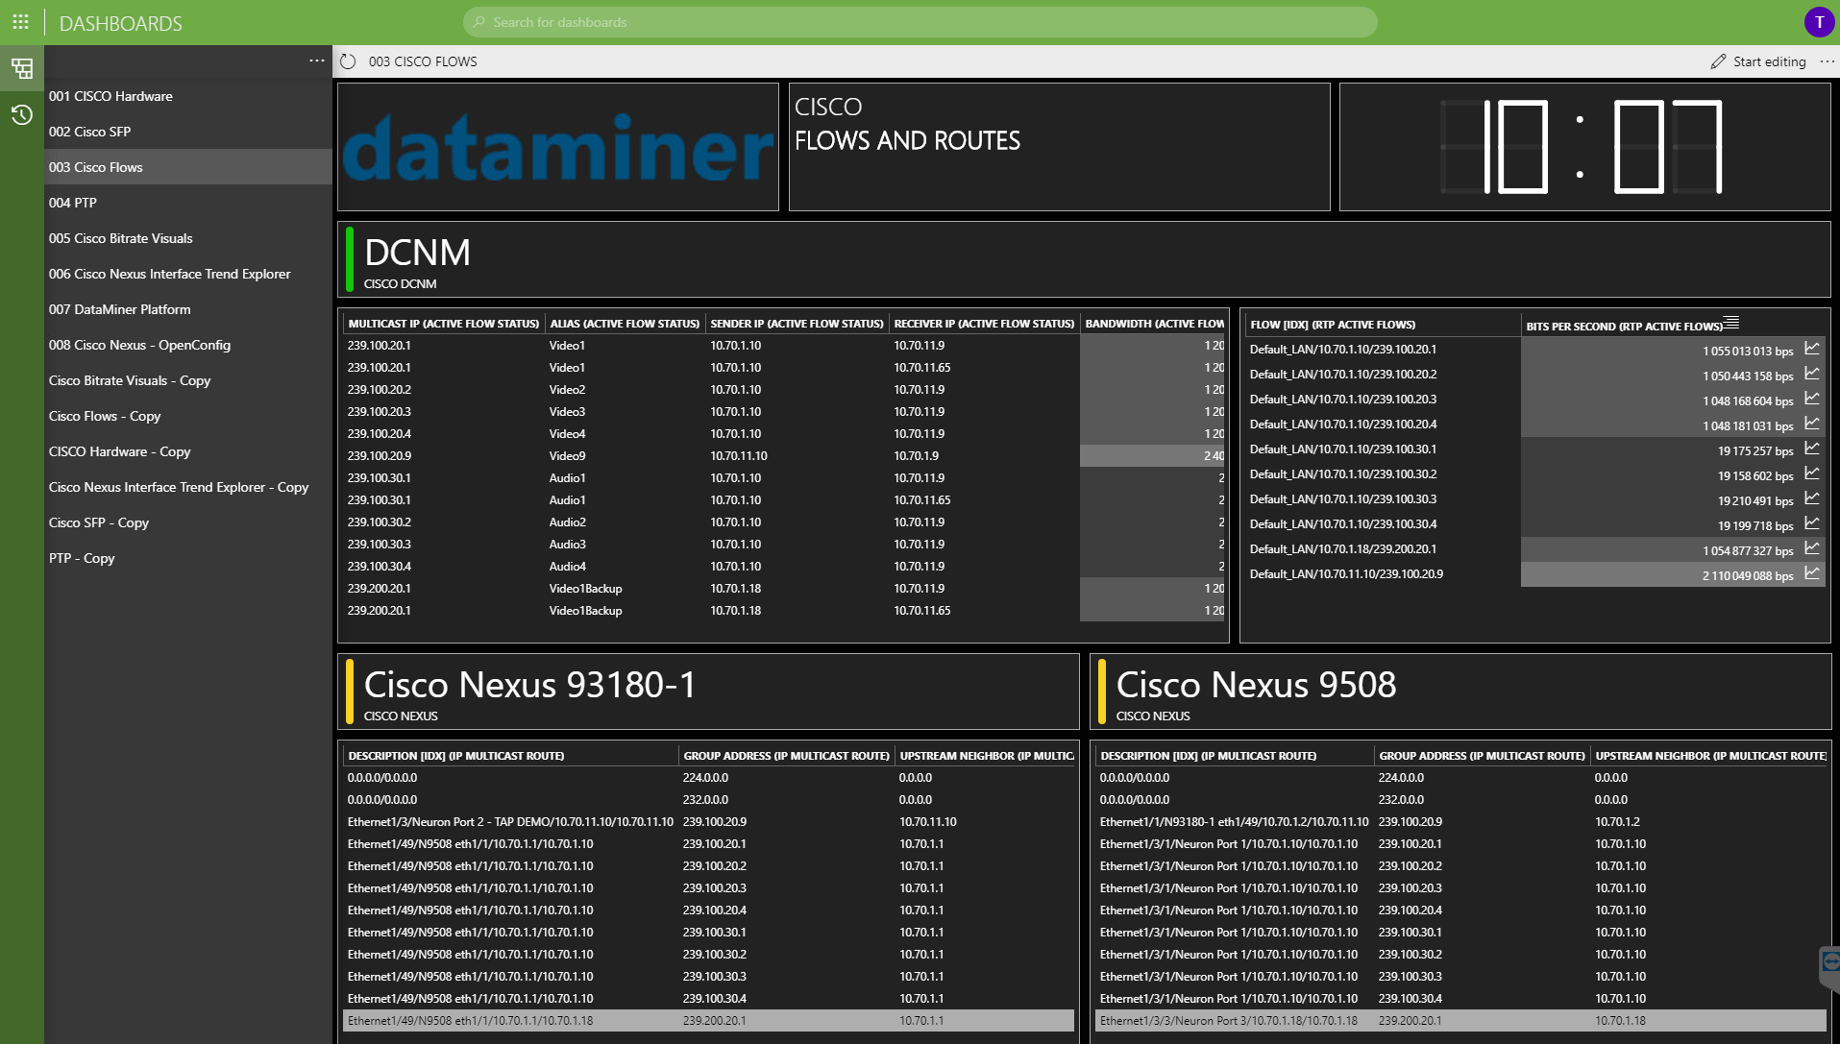Open the 004 PTP dashboard
This screenshot has height=1044, width=1840.
(x=188, y=203)
